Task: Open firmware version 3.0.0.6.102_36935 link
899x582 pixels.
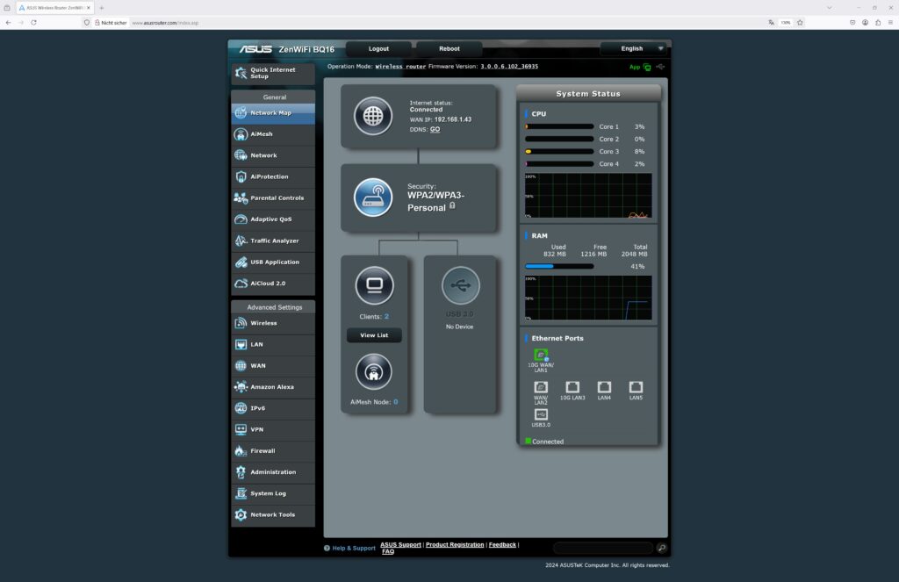Action: [x=509, y=67]
